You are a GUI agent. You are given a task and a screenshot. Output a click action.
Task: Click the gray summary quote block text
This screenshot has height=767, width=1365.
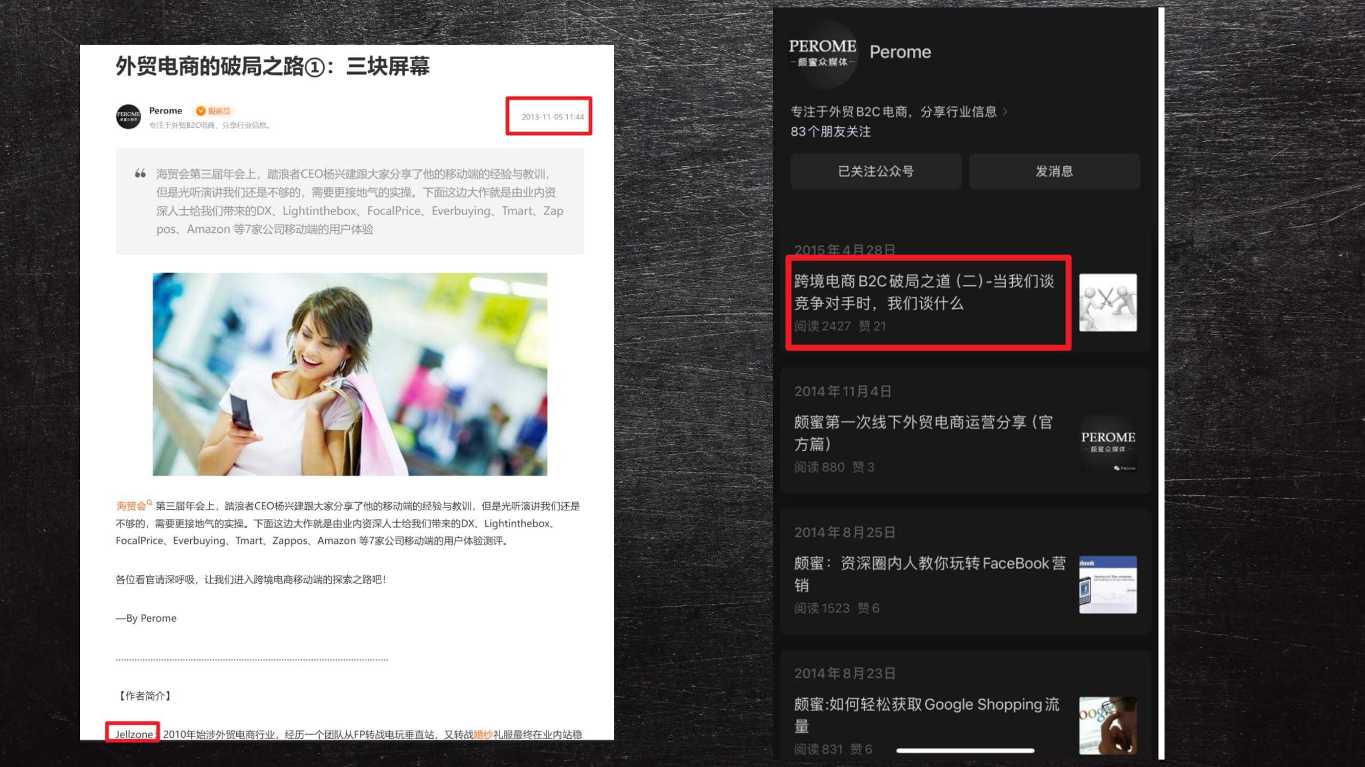[360, 201]
